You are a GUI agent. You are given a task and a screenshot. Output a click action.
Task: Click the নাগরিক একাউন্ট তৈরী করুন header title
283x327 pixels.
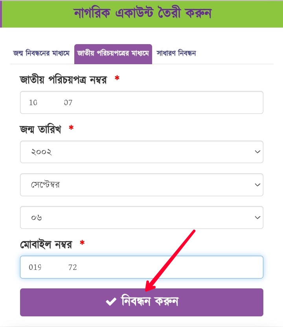[x=143, y=13]
